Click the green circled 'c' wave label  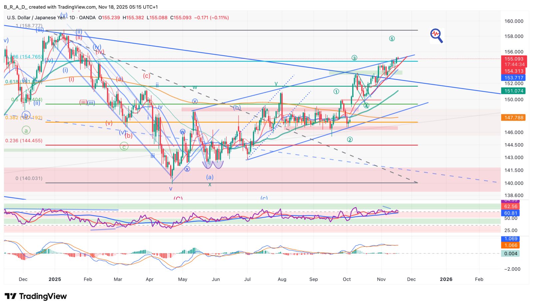click(x=124, y=147)
